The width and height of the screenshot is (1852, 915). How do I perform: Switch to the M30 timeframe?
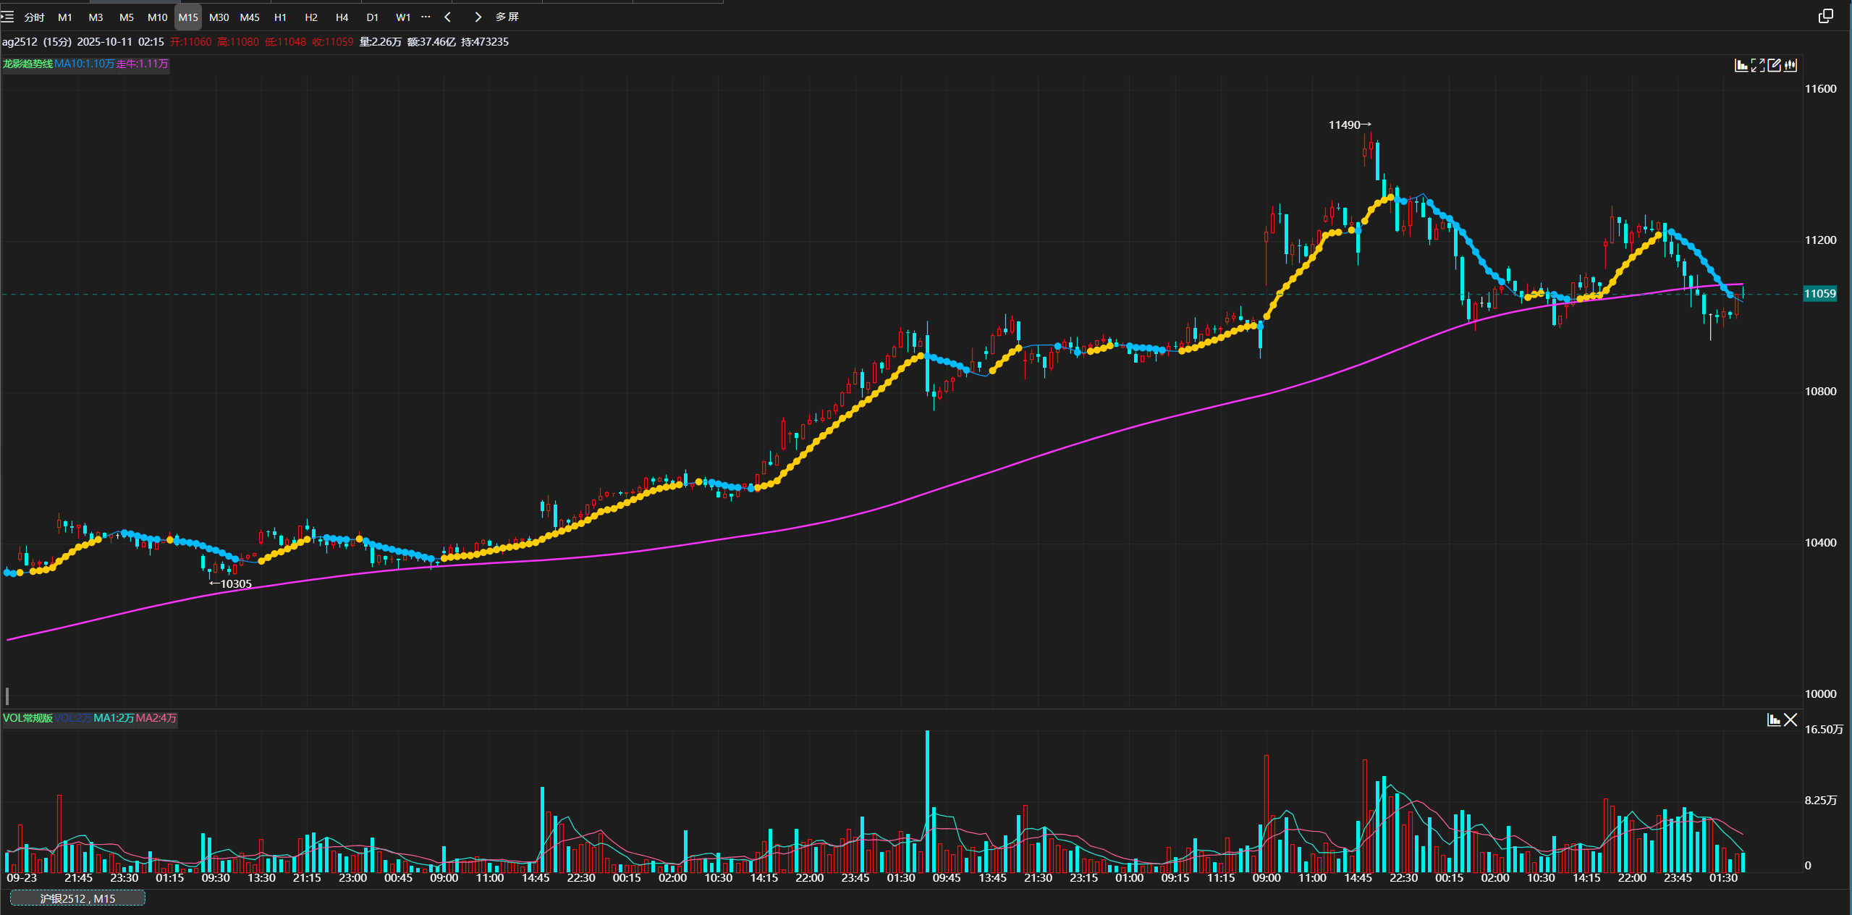point(219,17)
